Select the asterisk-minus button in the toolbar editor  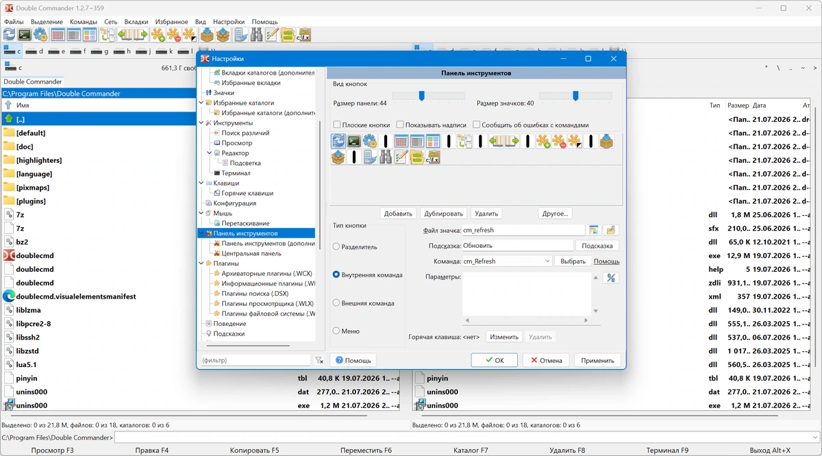pos(558,141)
